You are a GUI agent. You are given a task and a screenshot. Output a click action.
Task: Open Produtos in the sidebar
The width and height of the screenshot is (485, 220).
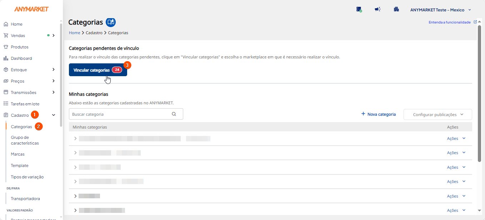pyautogui.click(x=20, y=47)
